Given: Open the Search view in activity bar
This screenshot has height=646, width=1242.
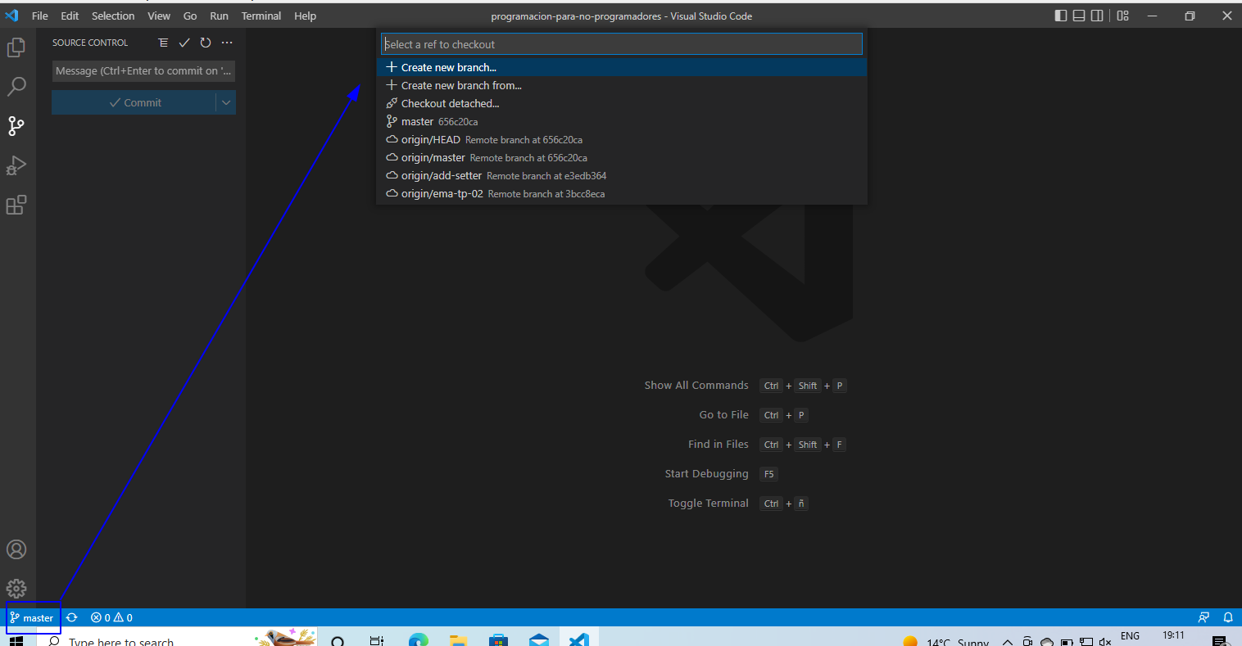Looking at the screenshot, I should tap(16, 86).
